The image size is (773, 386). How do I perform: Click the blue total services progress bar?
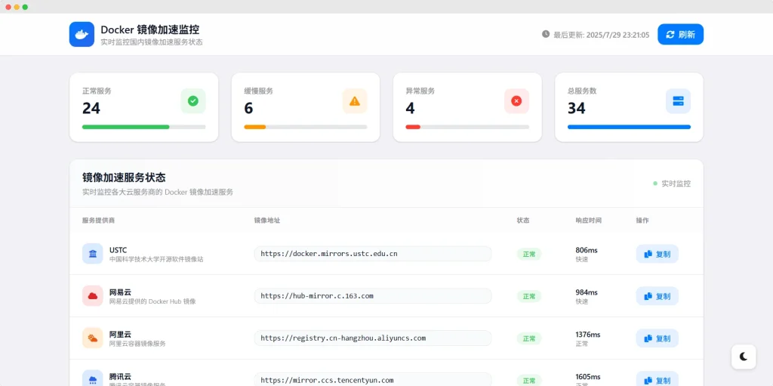[629, 127]
